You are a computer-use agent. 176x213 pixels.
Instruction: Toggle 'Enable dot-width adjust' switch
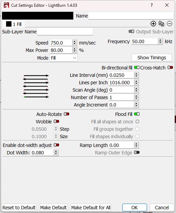[56, 145]
